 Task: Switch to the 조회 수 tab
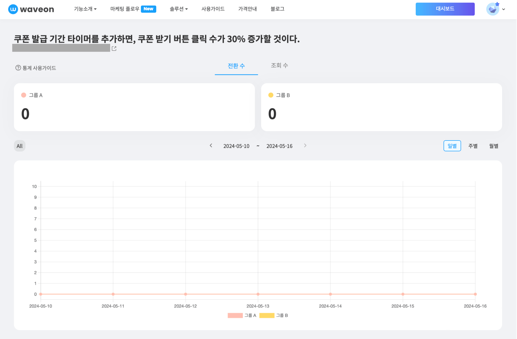click(279, 66)
